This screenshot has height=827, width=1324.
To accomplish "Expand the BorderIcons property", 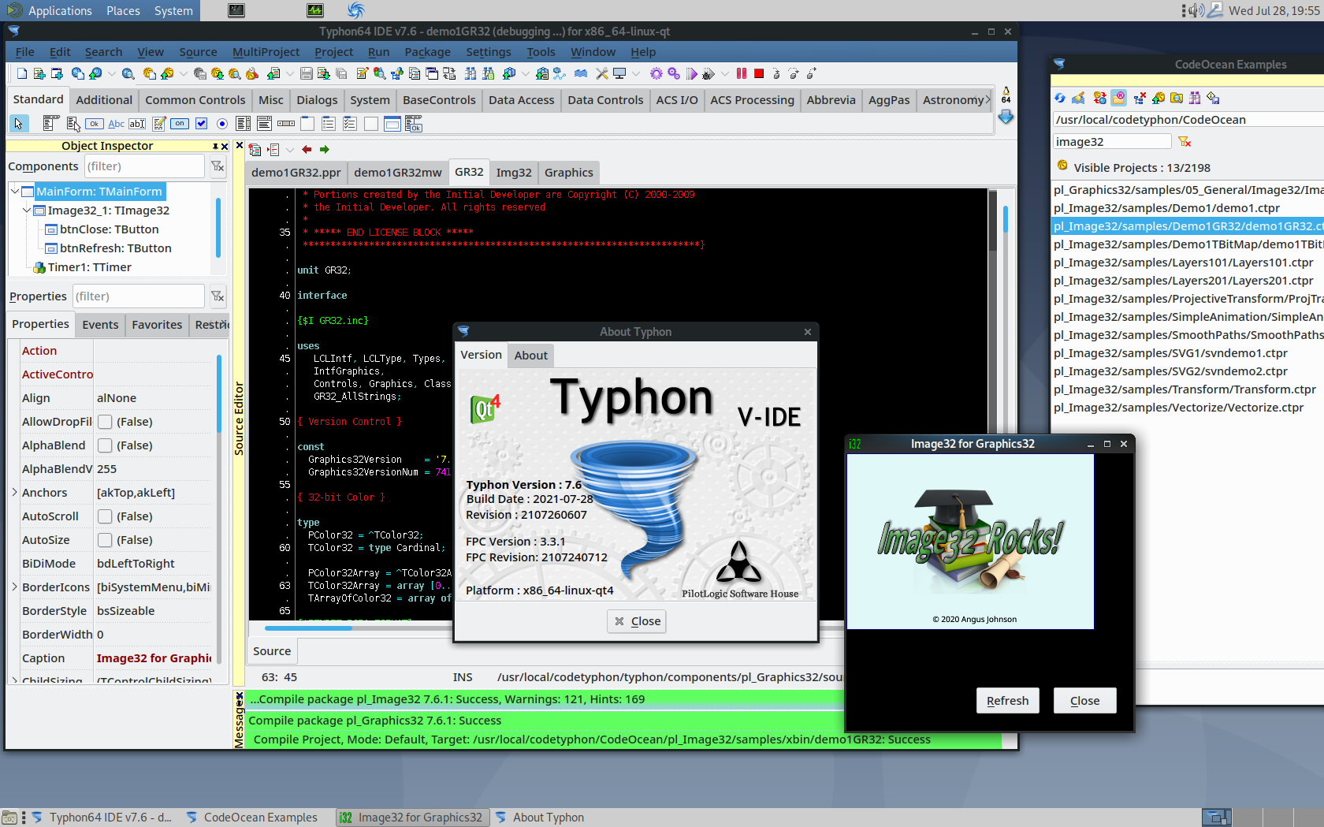I will pyautogui.click(x=14, y=587).
